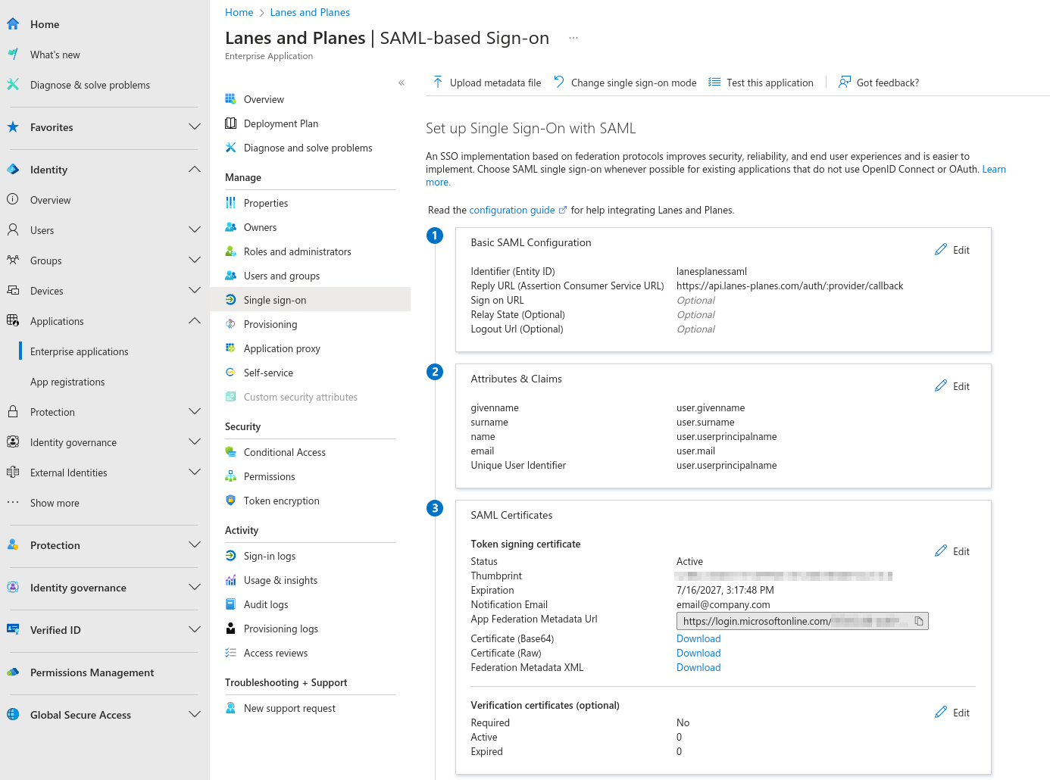Image resolution: width=1050 pixels, height=780 pixels.
Task: Collapse the Applications submenu
Action: [195, 321]
